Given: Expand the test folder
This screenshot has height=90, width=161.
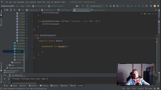Looking at the screenshot, I should click(x=7, y=65).
